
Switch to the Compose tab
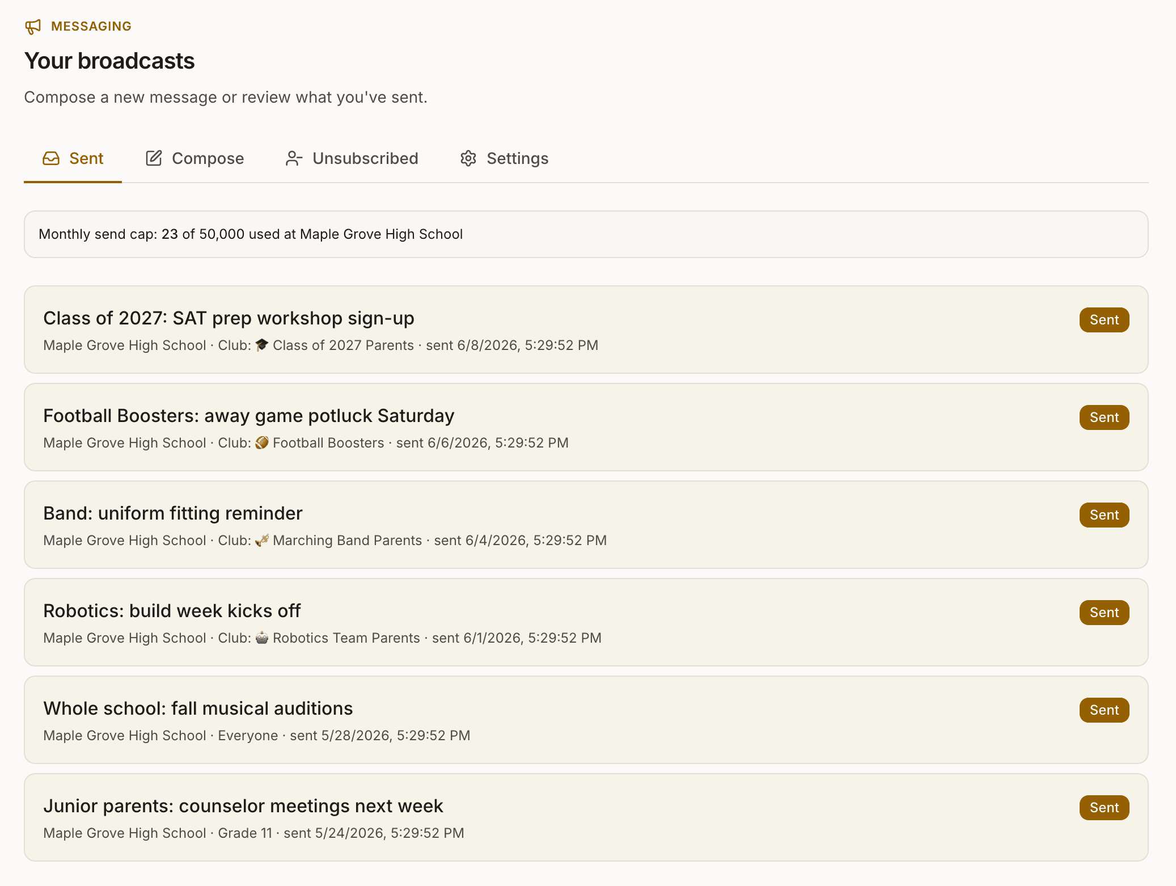tap(194, 158)
